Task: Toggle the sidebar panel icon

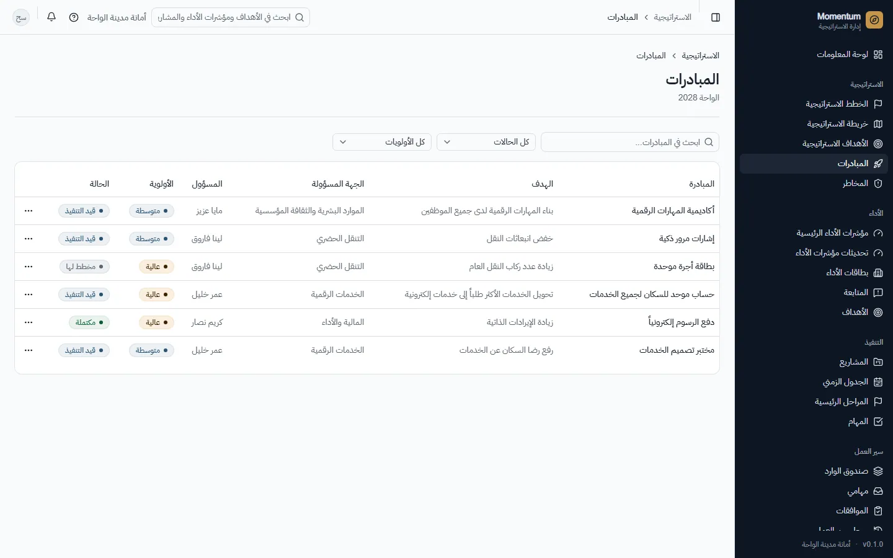Action: click(x=716, y=17)
